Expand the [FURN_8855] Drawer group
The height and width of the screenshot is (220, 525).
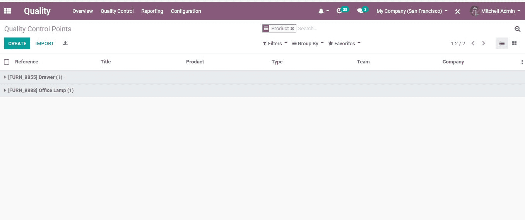coord(262,77)
